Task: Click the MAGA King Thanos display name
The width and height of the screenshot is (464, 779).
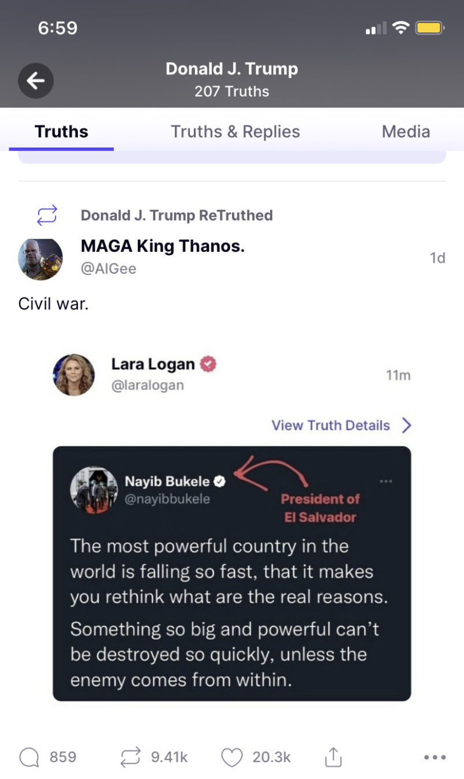Action: (x=163, y=247)
